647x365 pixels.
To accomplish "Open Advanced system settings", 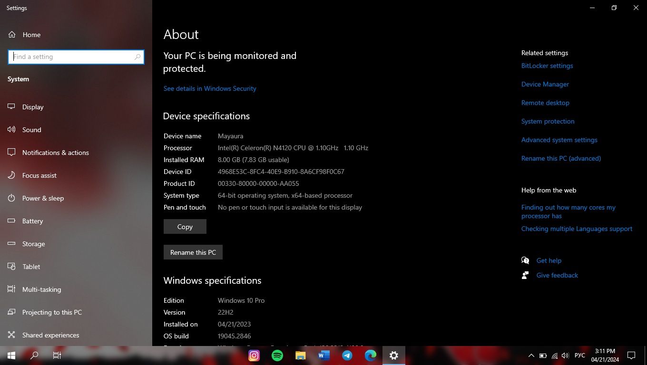I will click(559, 140).
